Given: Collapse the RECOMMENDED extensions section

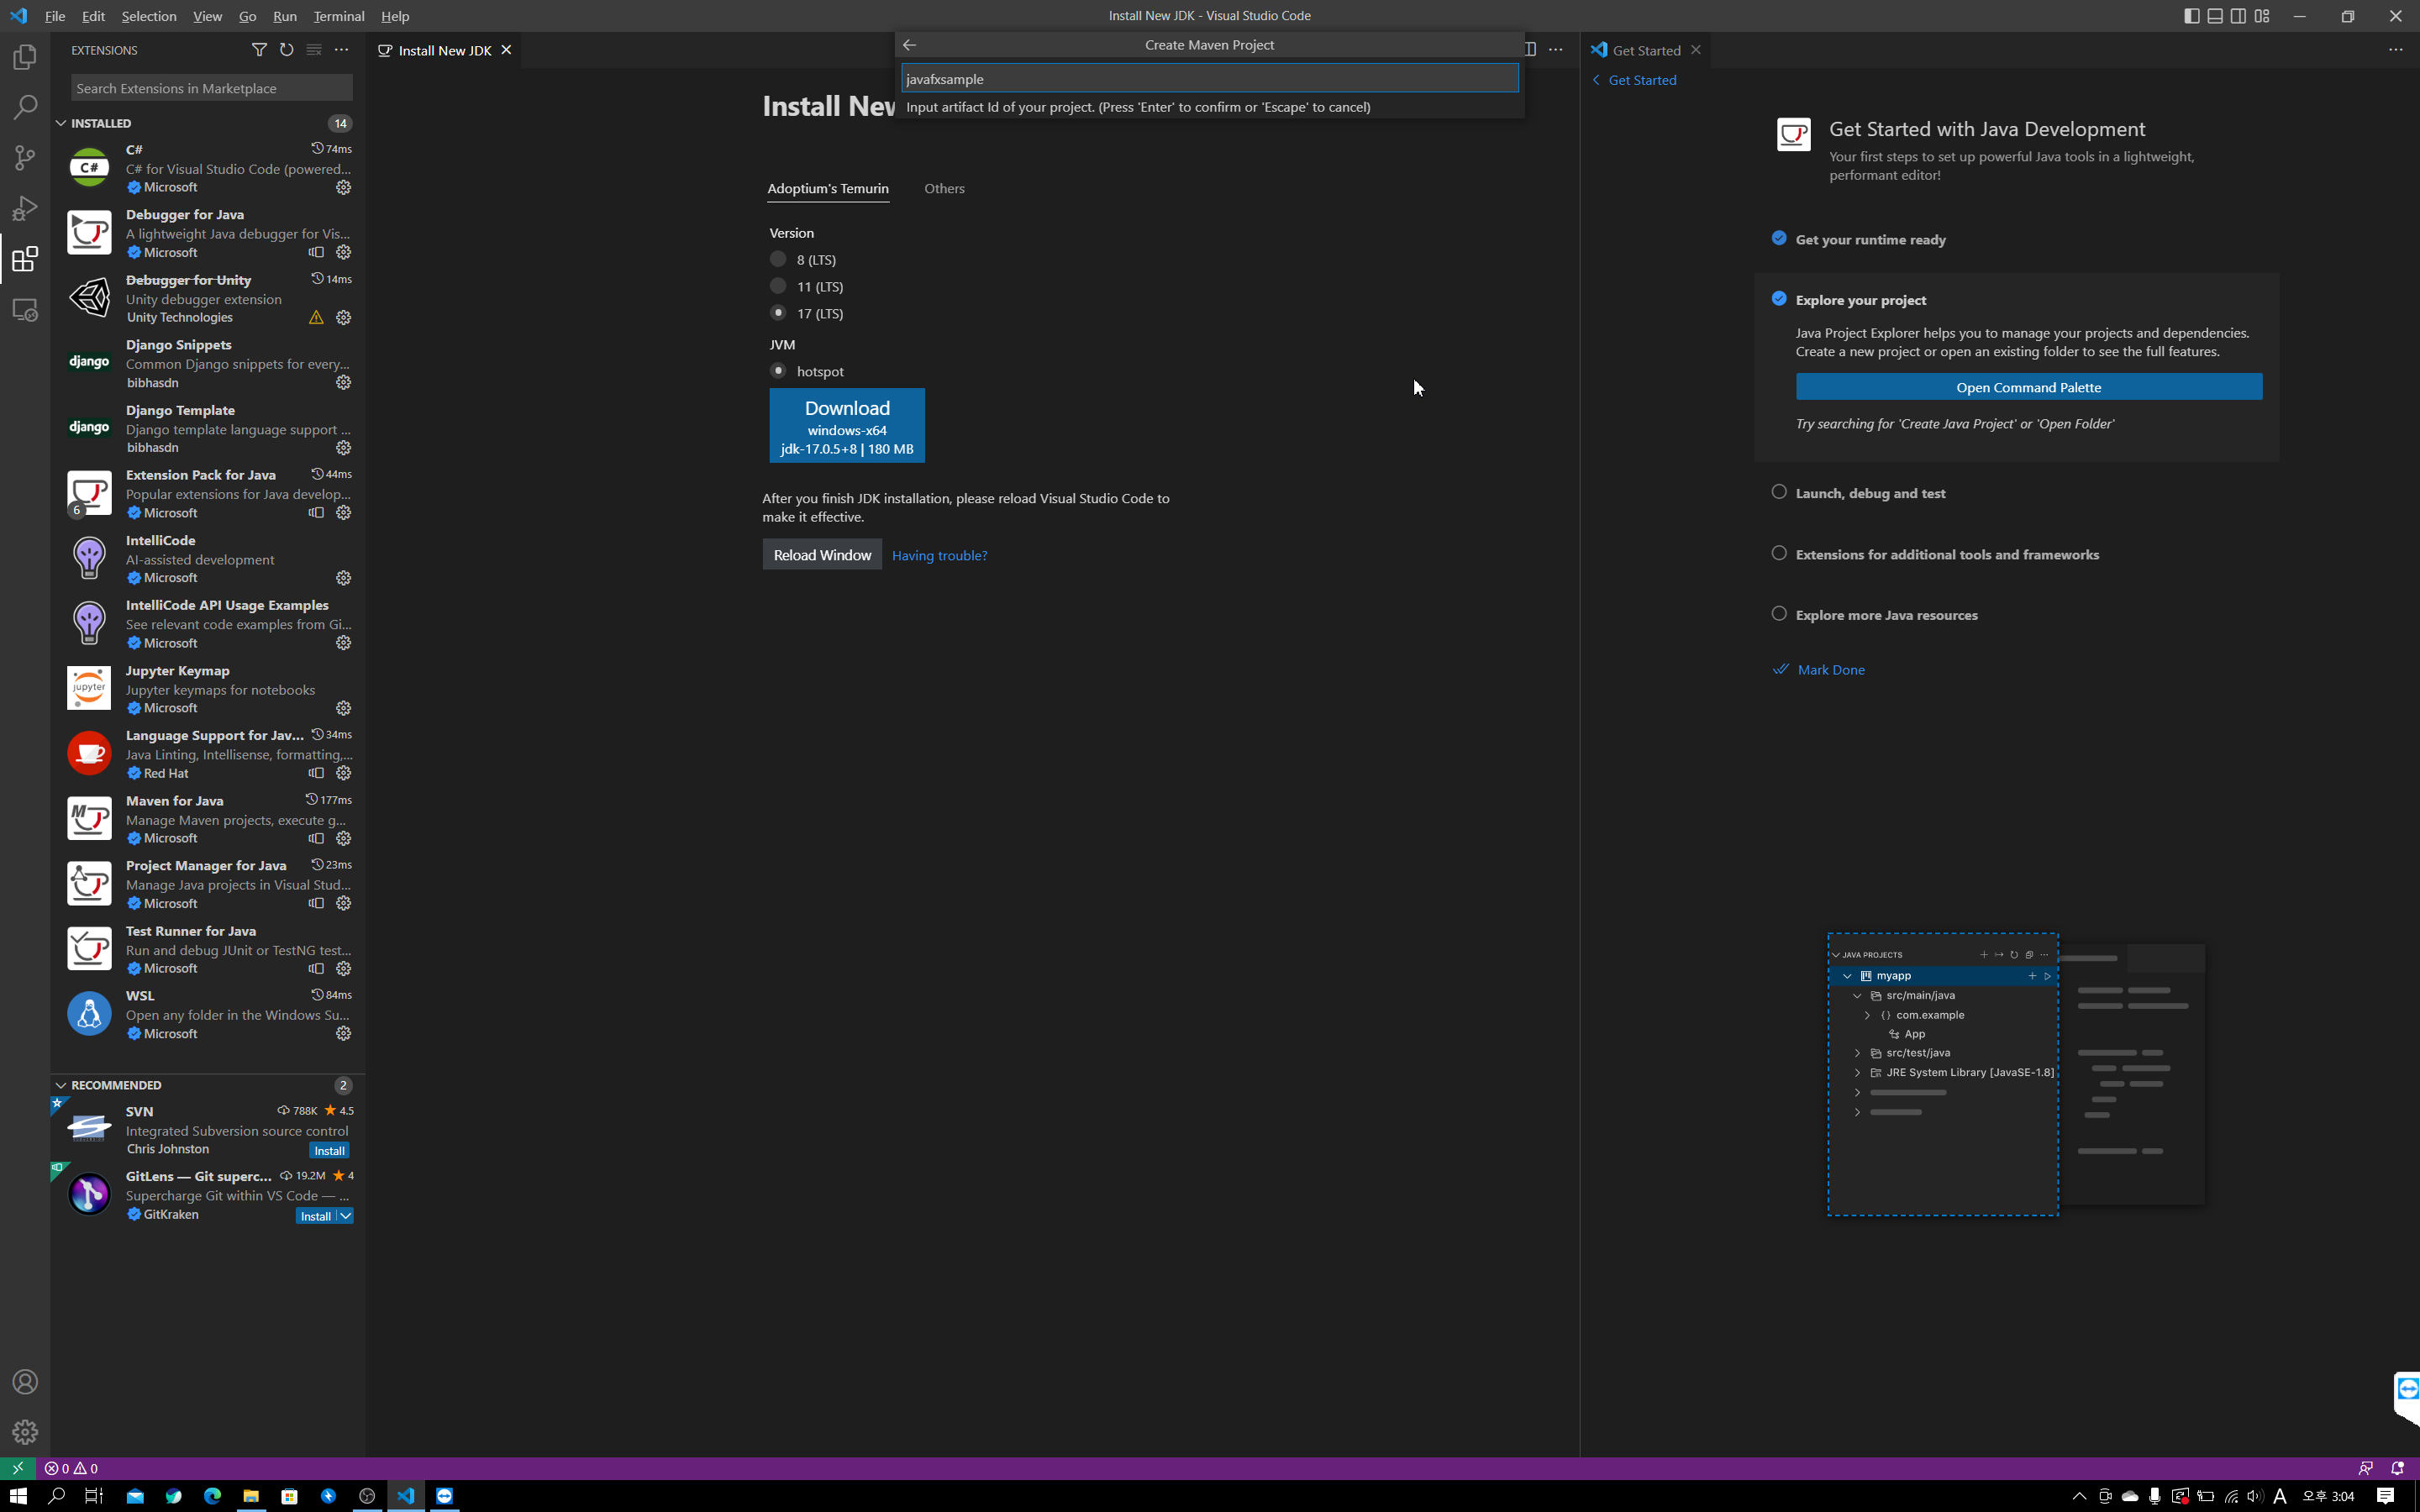Looking at the screenshot, I should tap(61, 1085).
